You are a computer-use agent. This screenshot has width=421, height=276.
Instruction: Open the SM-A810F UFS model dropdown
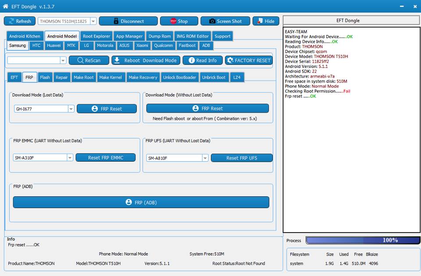[x=205, y=158]
